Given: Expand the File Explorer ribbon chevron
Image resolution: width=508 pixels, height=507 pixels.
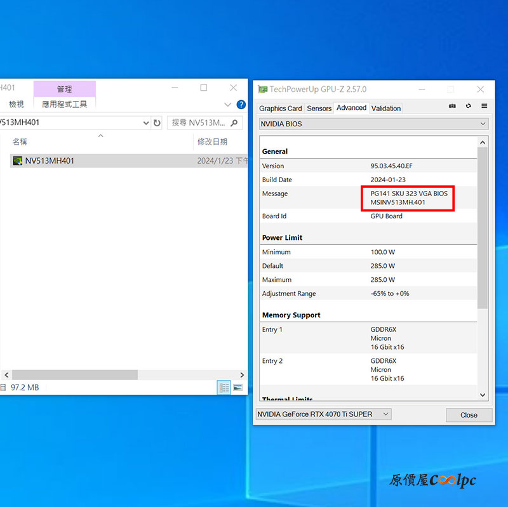Looking at the screenshot, I should click(227, 104).
